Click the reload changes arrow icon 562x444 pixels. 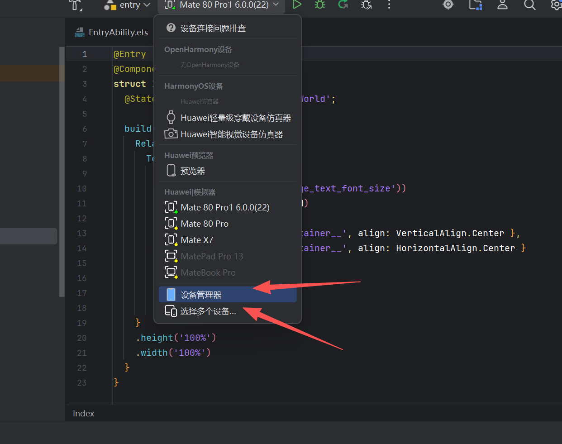point(343,5)
